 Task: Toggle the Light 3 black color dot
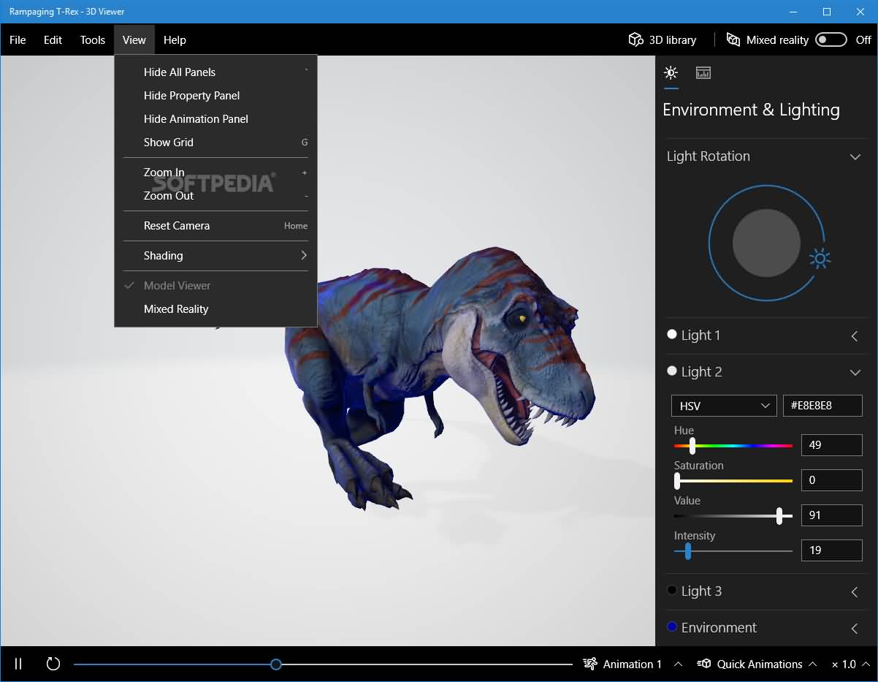[x=672, y=590]
